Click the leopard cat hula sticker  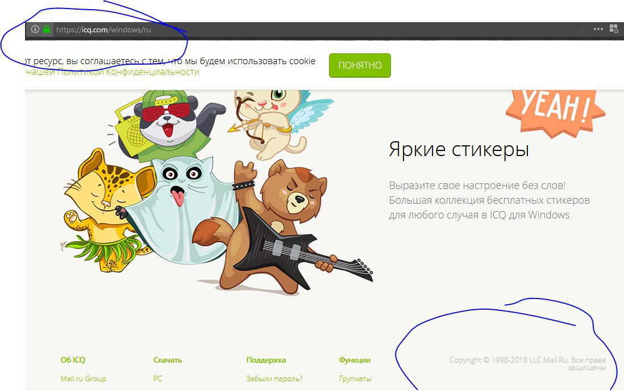[x=107, y=211]
